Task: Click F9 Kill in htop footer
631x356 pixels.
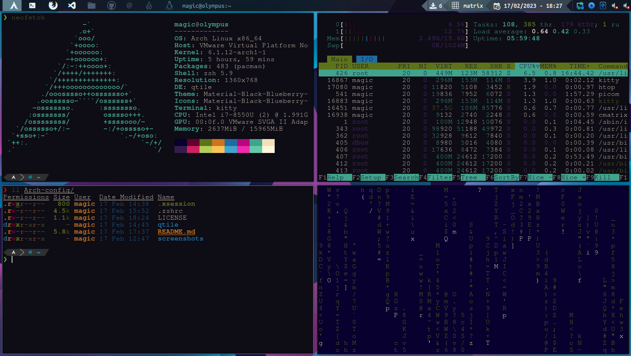Action: pyautogui.click(x=603, y=178)
